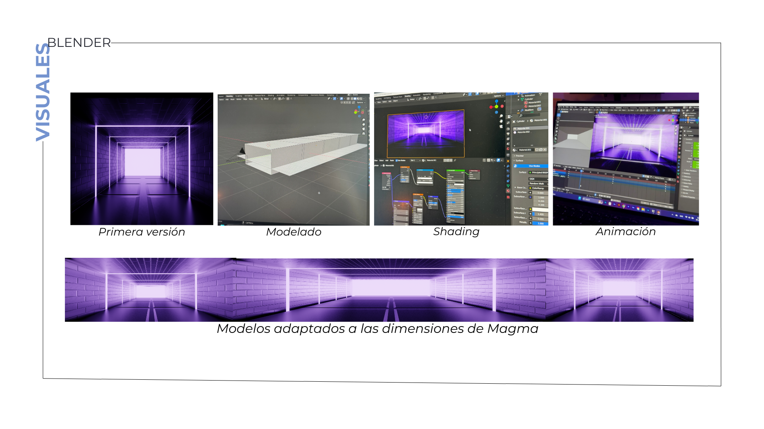Viewport: 764px width, 429px height.
Task: Adjust the Metallic 1.000 slider
Action: pos(541,223)
